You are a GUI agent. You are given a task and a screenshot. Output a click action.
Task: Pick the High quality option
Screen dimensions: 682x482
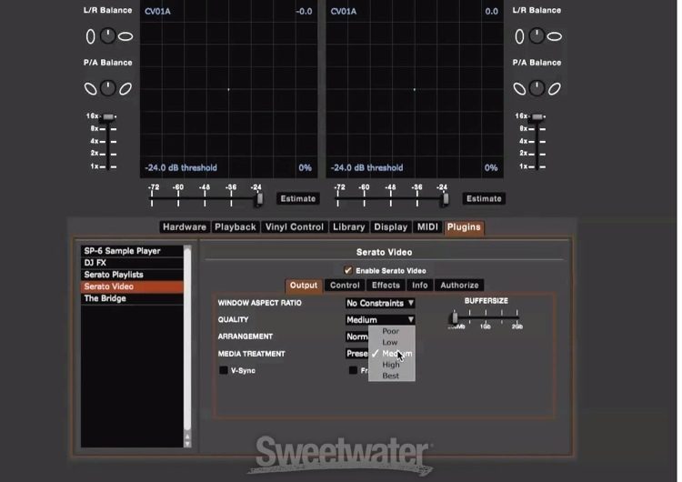390,365
